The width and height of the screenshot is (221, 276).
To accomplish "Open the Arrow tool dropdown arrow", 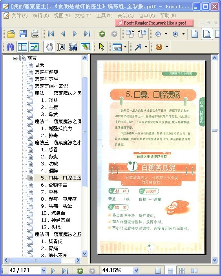I will coord(146,47).
